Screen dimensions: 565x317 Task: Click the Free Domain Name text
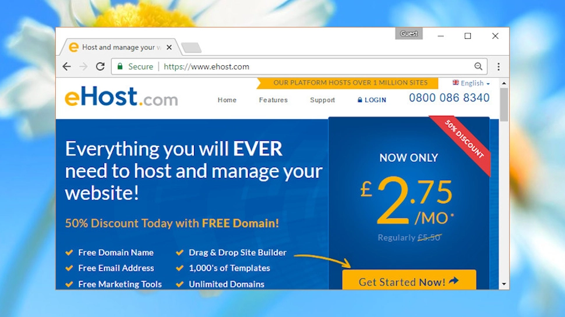tap(116, 252)
